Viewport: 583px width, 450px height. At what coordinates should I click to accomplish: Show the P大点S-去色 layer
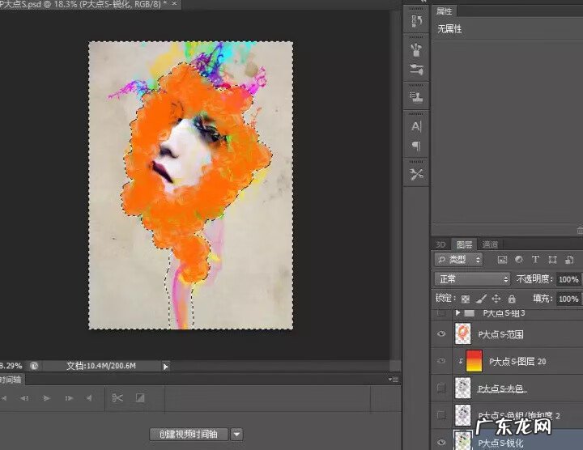[x=441, y=388]
